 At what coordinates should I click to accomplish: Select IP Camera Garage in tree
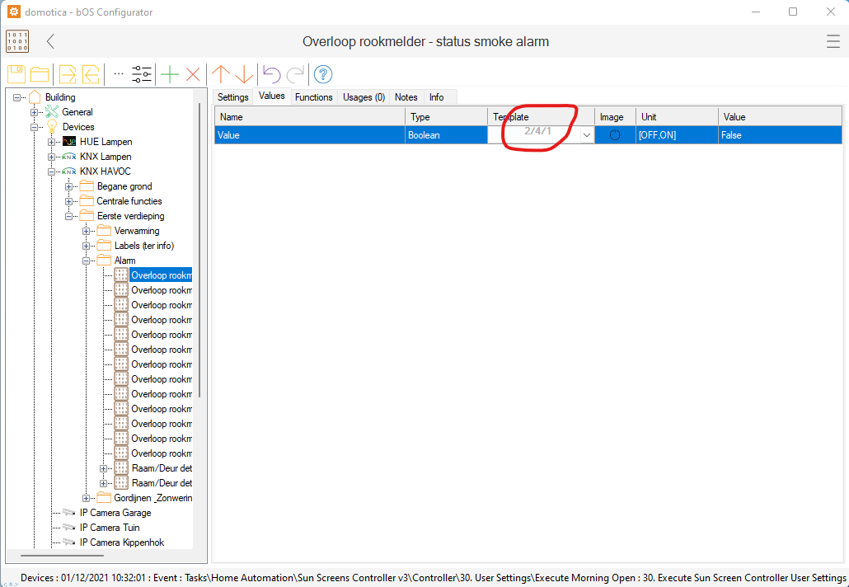[115, 513]
